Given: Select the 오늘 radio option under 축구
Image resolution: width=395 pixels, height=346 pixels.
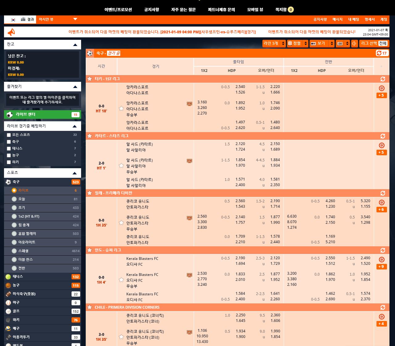Looking at the screenshot, I should tap(14, 199).
